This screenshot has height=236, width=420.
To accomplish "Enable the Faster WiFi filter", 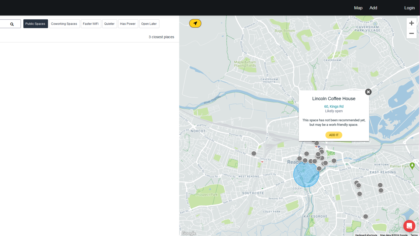I will click(91, 24).
